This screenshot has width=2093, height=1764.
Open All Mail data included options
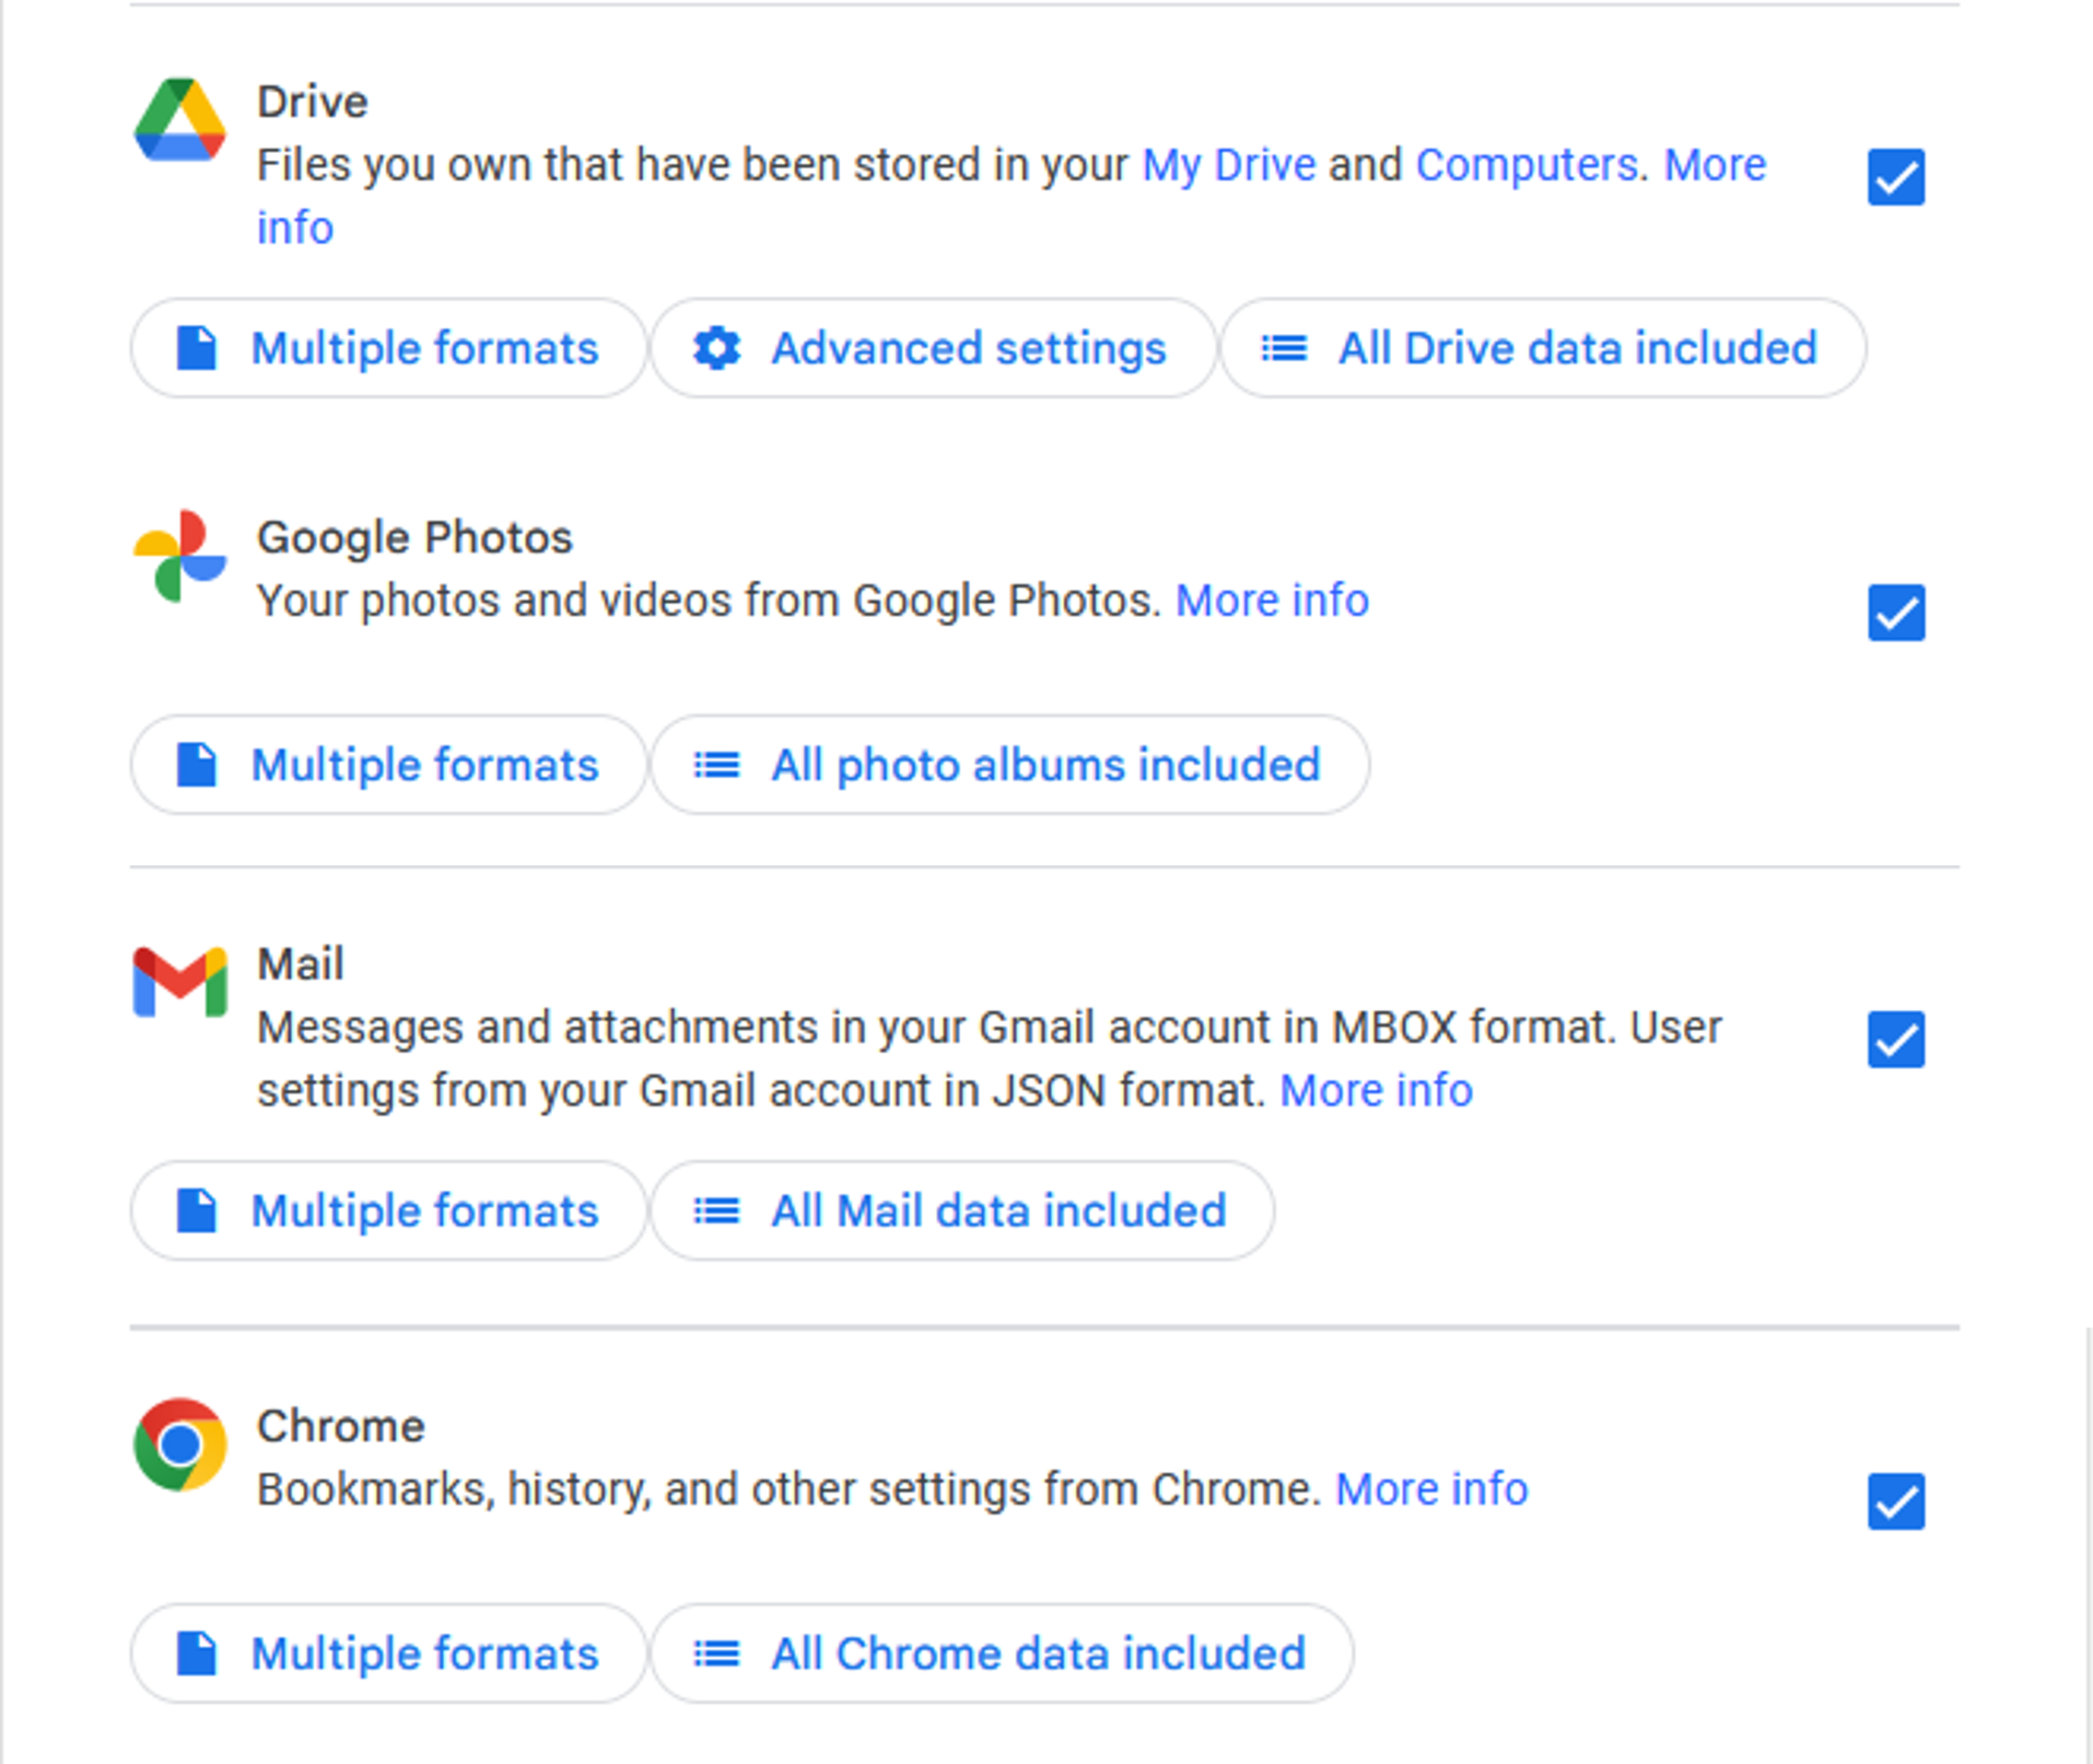pos(963,1211)
